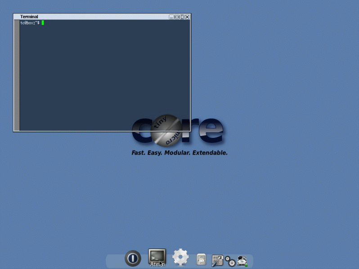Click the Run Program double-gears icon
The width and height of the screenshot is (359, 269).
coord(230,261)
